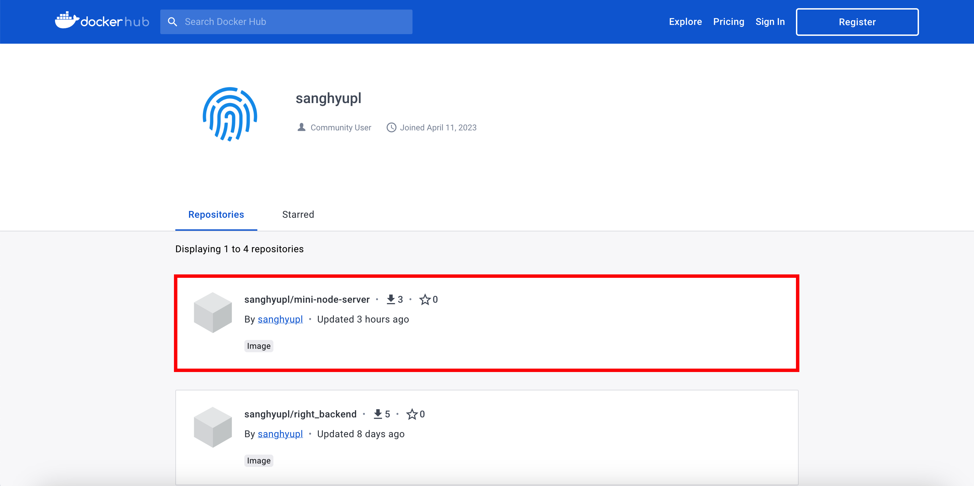Click 'Displaying 1 to 4 repositories' text
The height and width of the screenshot is (486, 974).
(x=239, y=249)
